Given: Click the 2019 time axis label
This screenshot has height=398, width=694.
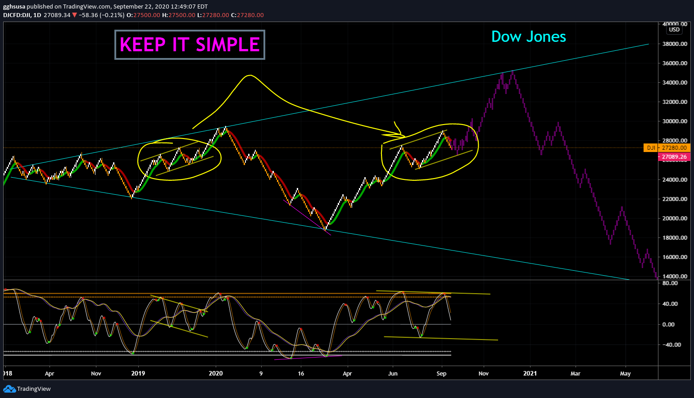Looking at the screenshot, I should [x=138, y=374].
